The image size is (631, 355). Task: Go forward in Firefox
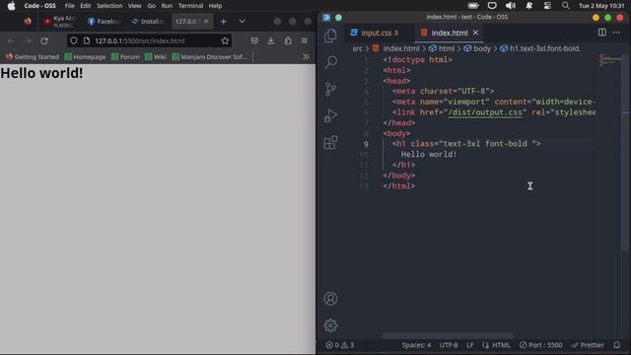point(28,40)
